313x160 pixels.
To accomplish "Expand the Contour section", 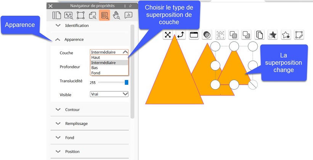I will [x=58, y=109].
